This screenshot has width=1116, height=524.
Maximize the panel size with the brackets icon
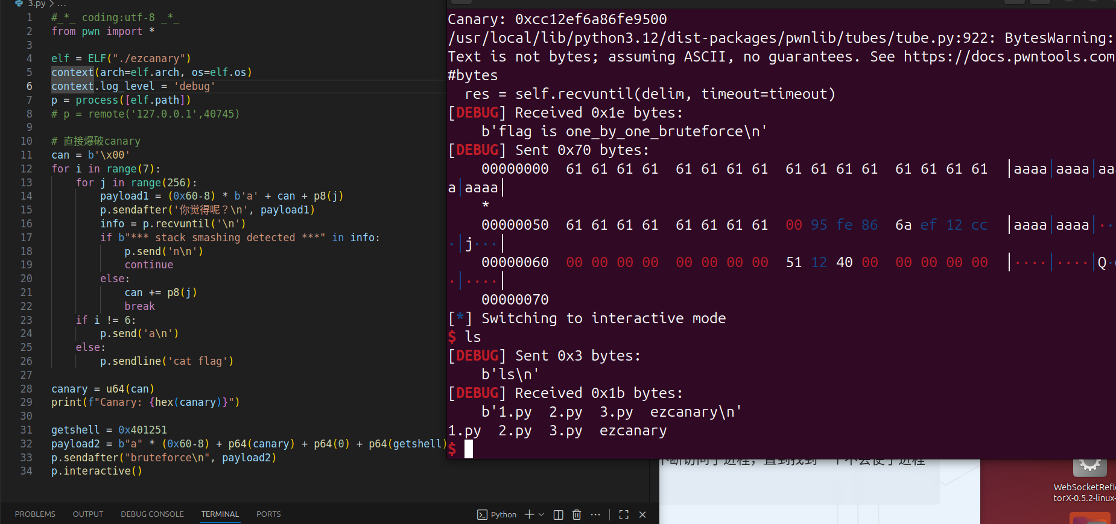click(624, 514)
